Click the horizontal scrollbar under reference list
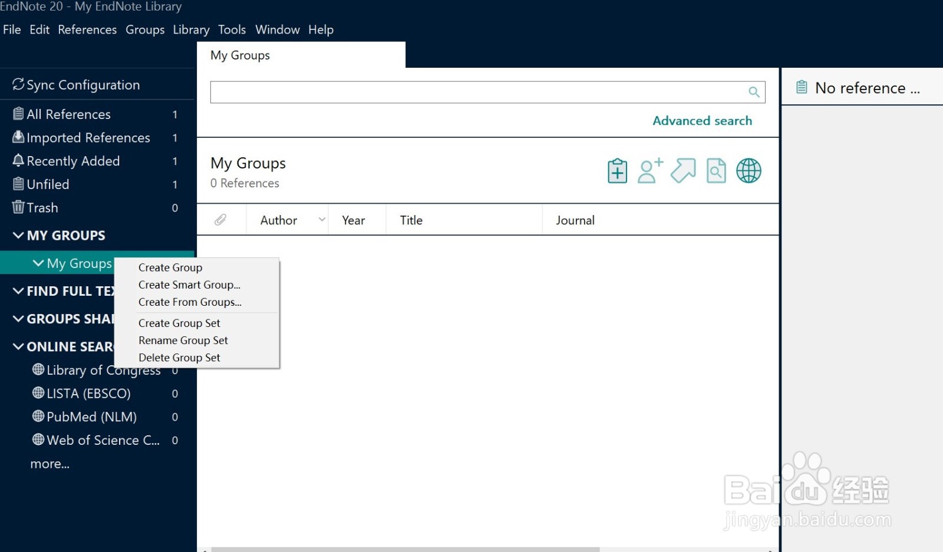This screenshot has width=943, height=552. [405, 549]
